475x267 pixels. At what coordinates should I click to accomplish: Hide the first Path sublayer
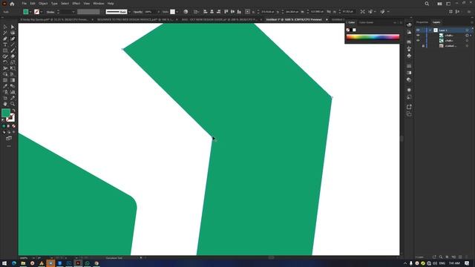point(418,36)
